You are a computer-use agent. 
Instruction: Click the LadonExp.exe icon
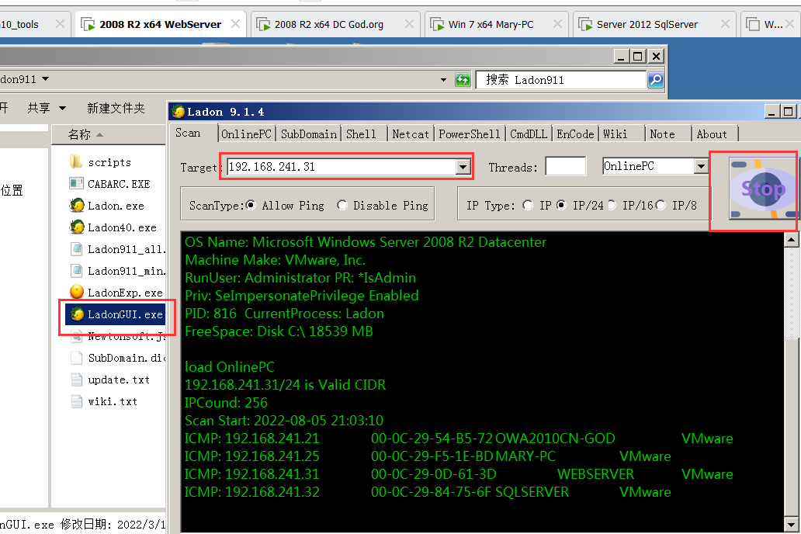[x=76, y=293]
